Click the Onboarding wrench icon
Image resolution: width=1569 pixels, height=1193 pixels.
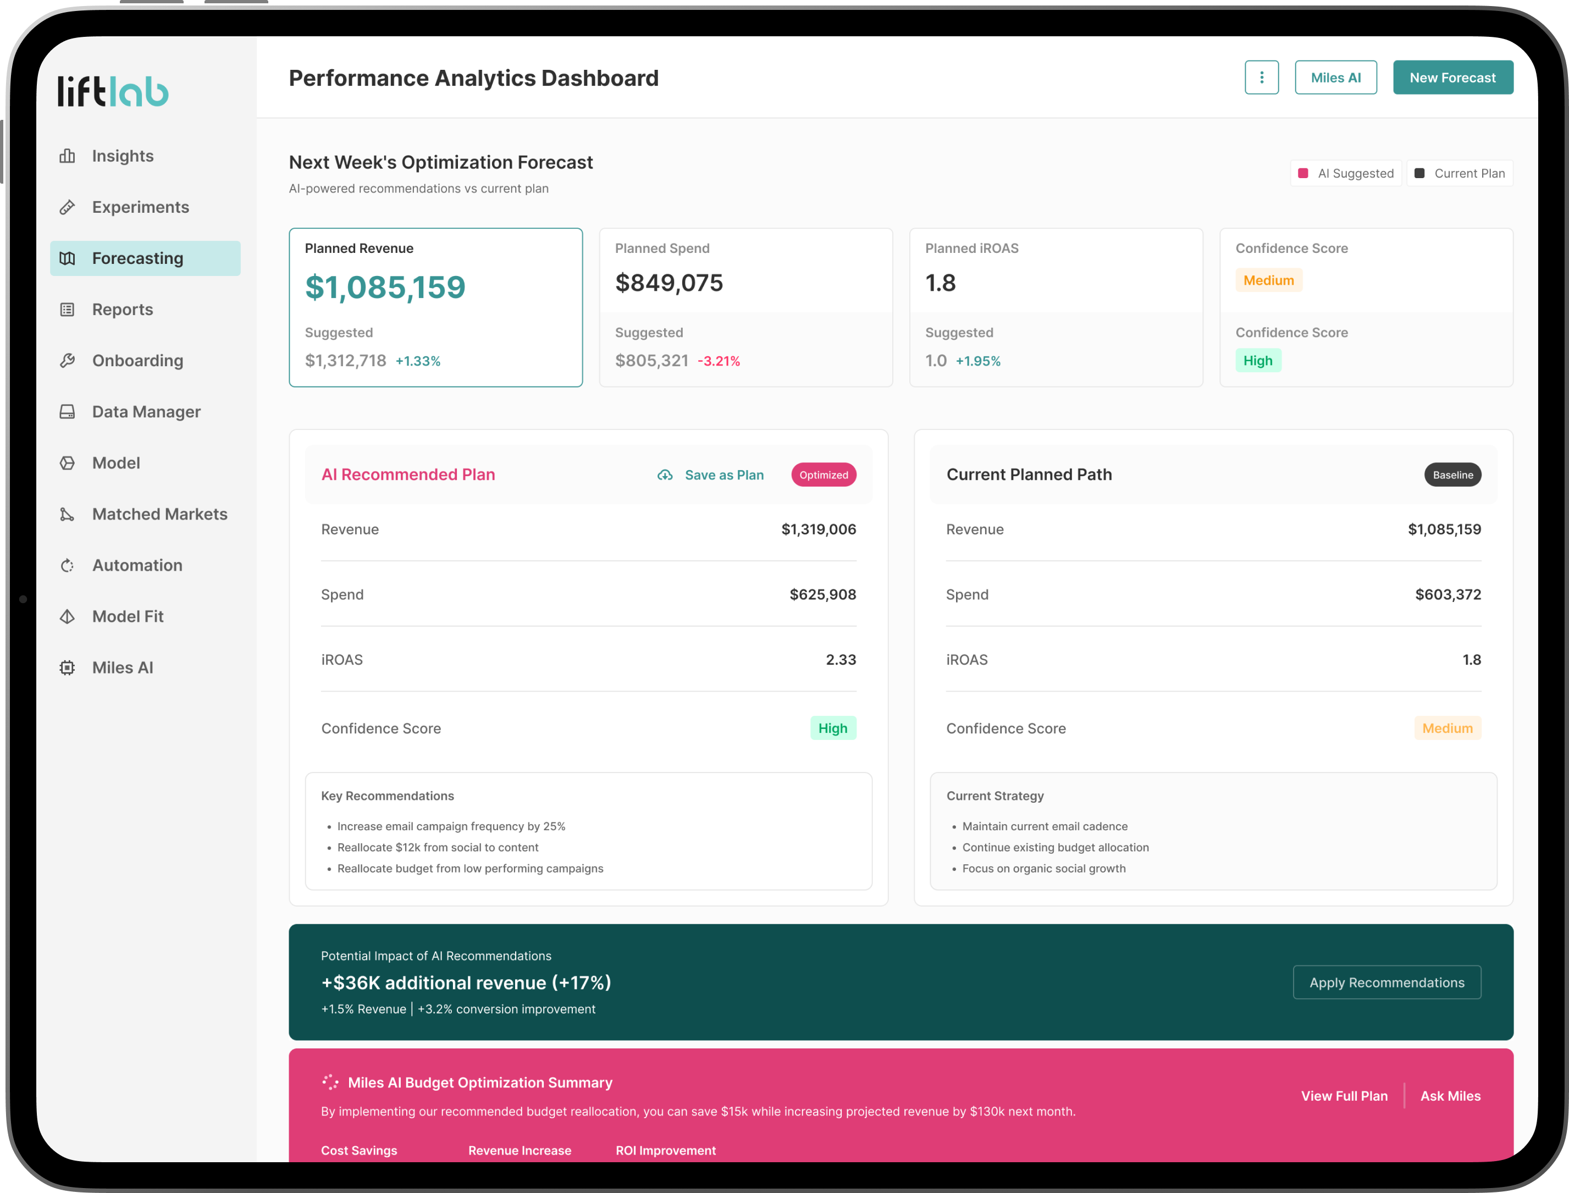pos(68,361)
